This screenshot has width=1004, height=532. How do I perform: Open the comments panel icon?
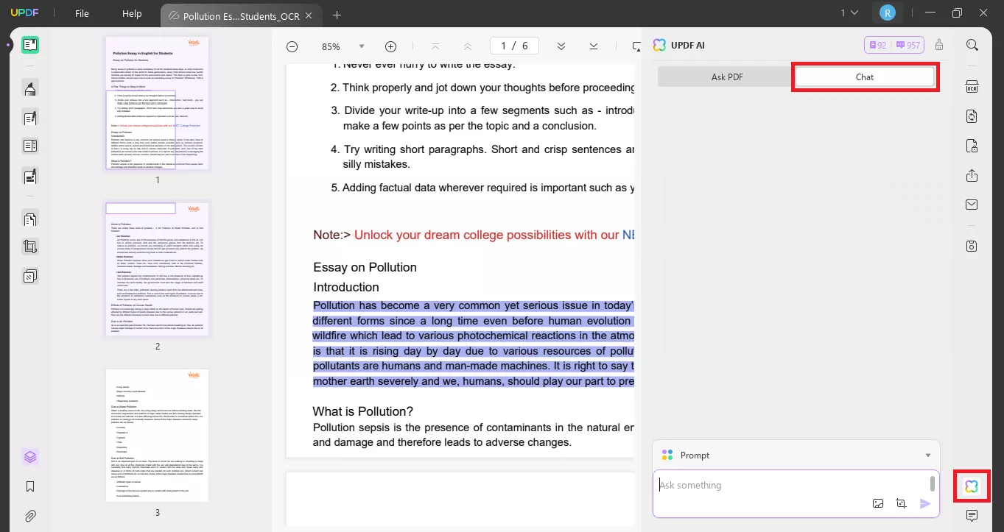tap(972, 516)
